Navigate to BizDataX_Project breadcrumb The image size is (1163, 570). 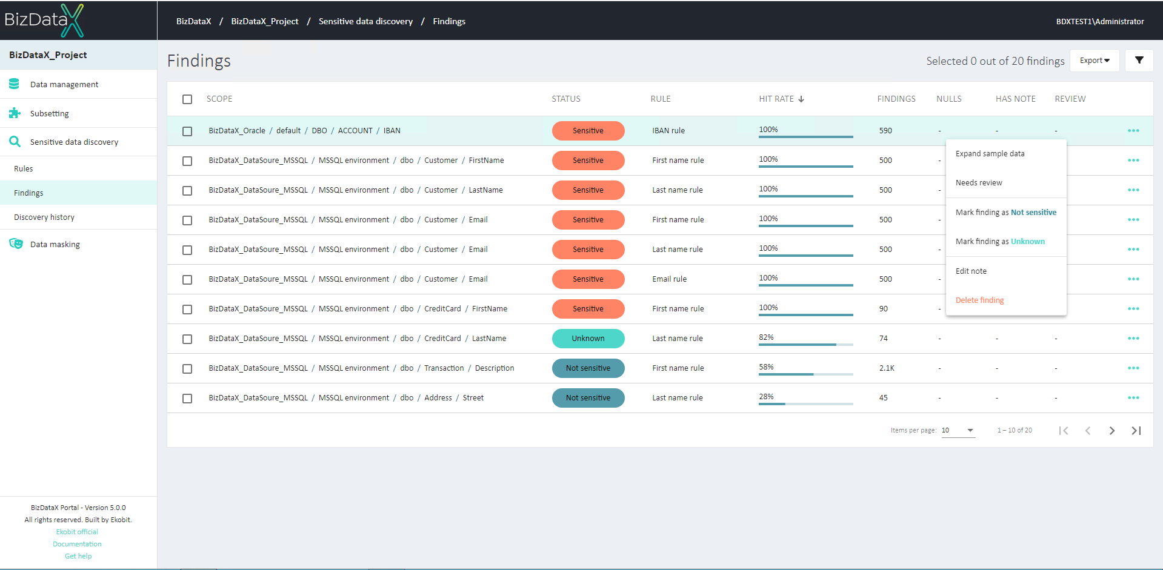click(265, 21)
